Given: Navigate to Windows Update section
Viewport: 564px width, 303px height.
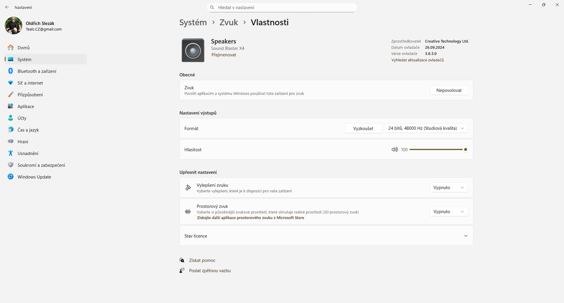Looking at the screenshot, I should tap(46, 177).
